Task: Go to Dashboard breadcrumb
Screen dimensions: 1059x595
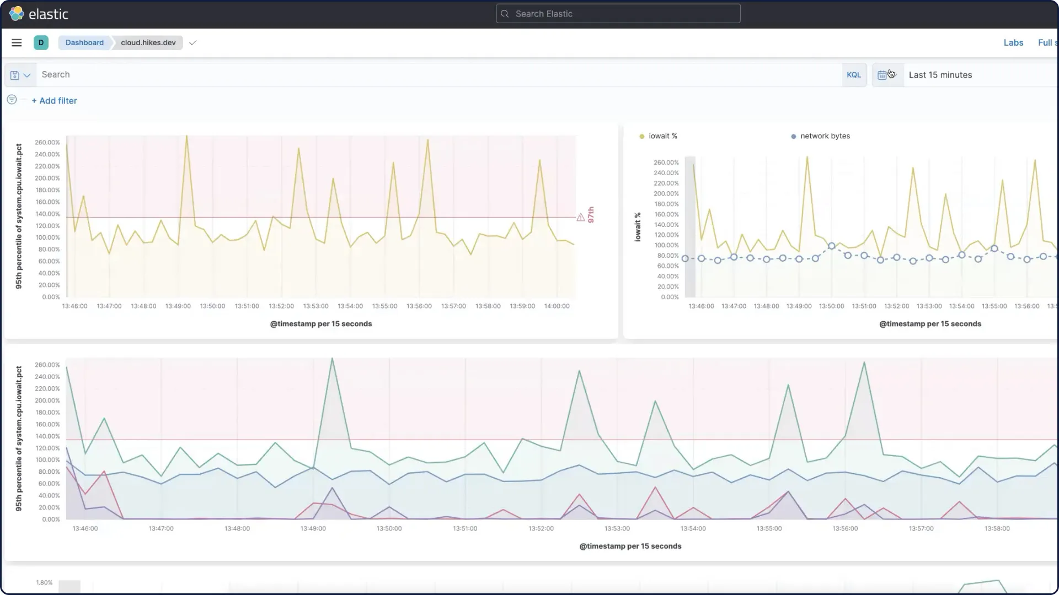Action: point(84,42)
